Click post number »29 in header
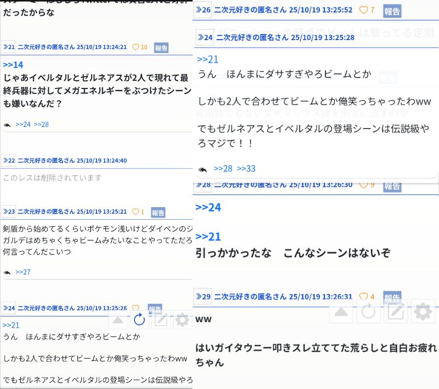The width and height of the screenshot is (439, 389). point(203,297)
